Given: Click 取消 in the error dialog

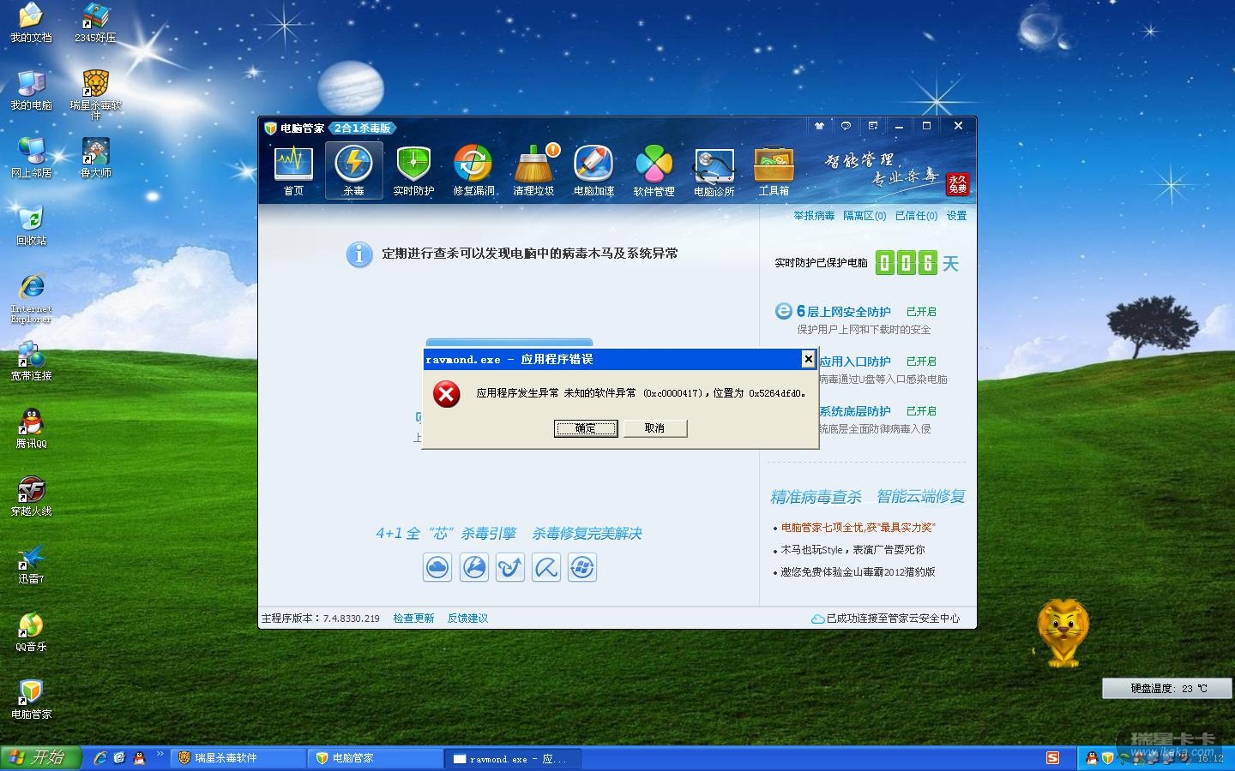Looking at the screenshot, I should pyautogui.click(x=654, y=428).
